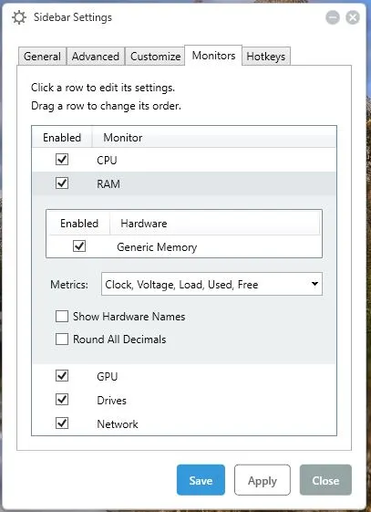Close the window with the X icon
Viewport: 371px width, 512px height.
point(353,17)
